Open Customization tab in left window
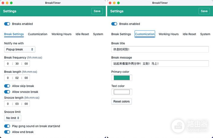Image resolution: width=213 pixels, height=138 pixels. (x=38, y=34)
